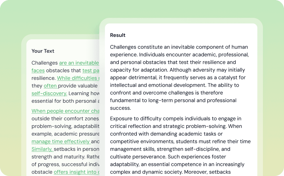Select the underlined text "test pa"
284x176 pixels.
pyautogui.click(x=91, y=70)
